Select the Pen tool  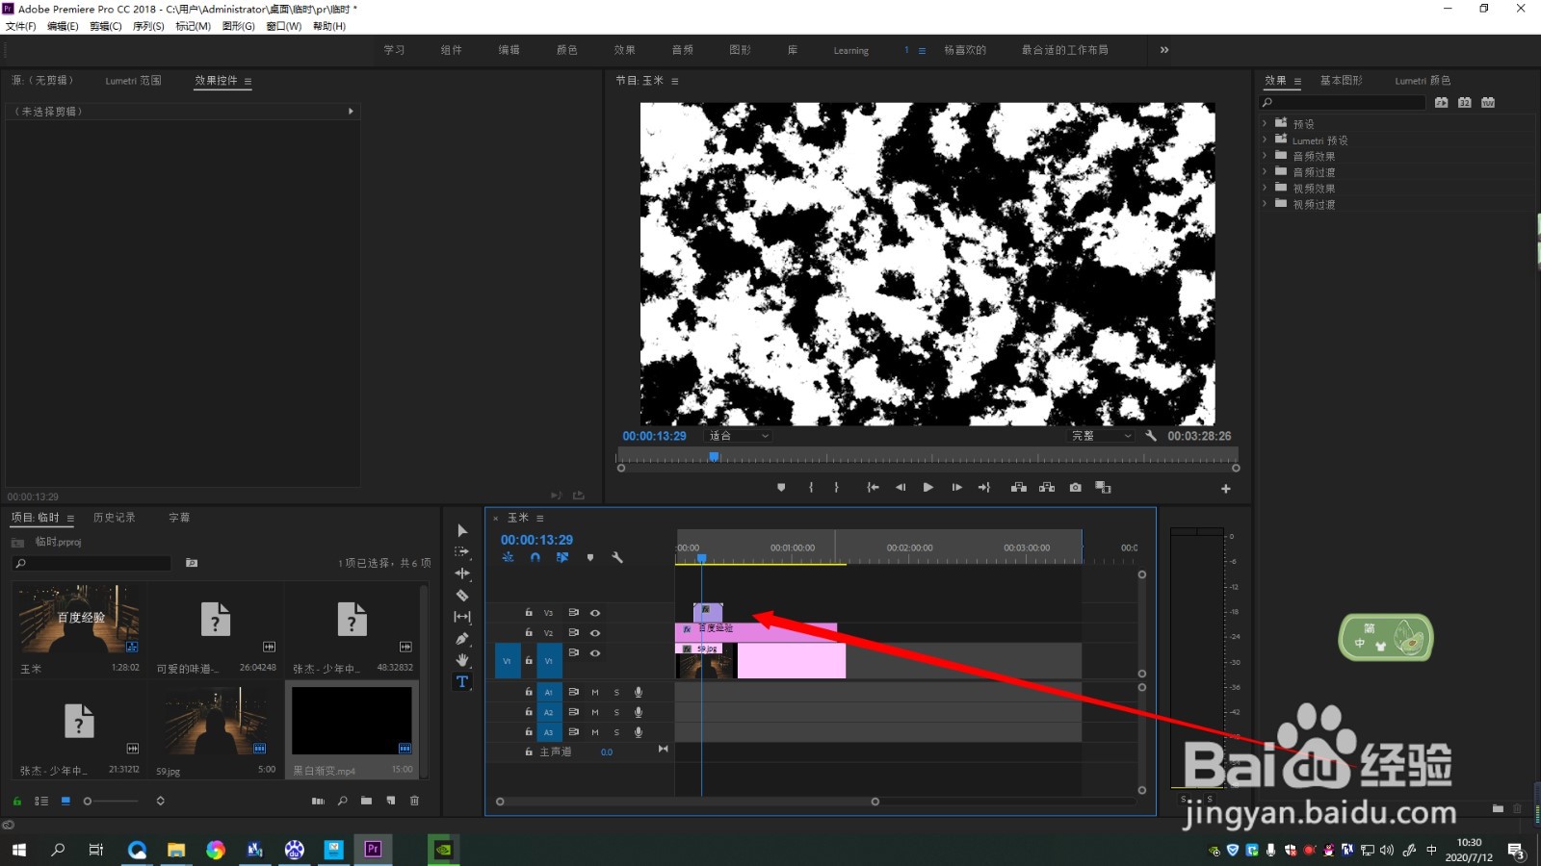click(462, 638)
